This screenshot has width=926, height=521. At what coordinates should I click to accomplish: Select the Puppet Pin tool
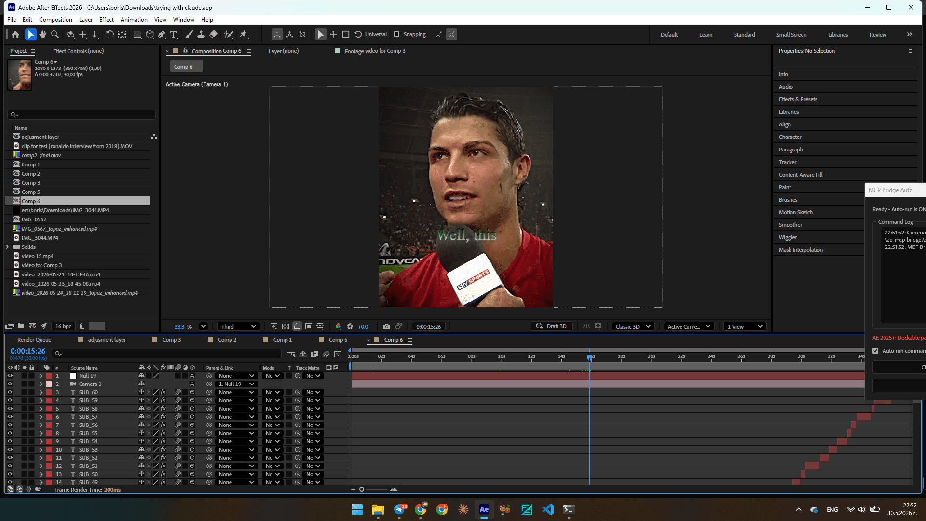tap(244, 34)
